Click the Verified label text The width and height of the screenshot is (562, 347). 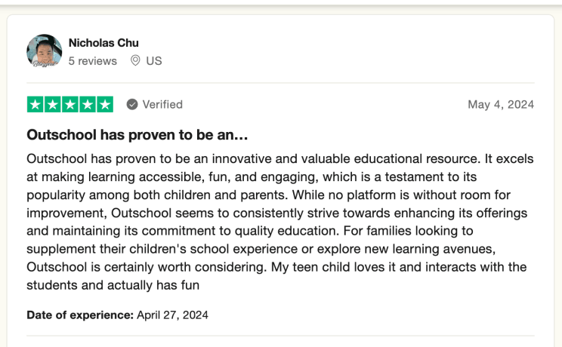click(162, 104)
